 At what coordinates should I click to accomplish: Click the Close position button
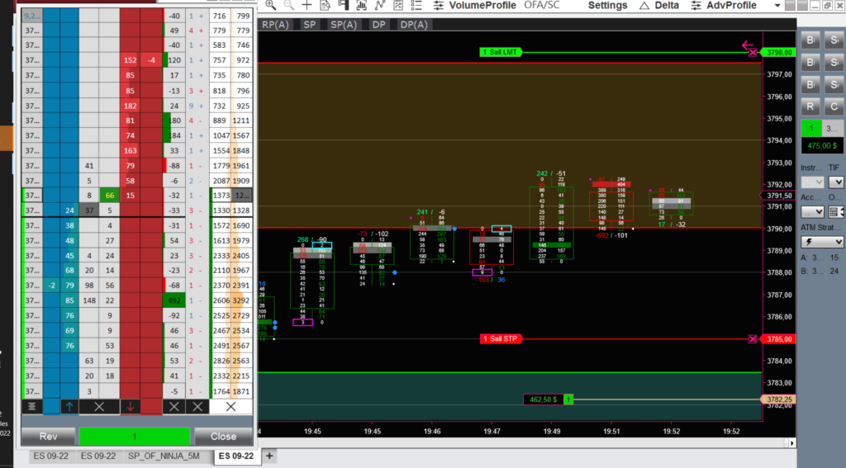point(223,436)
